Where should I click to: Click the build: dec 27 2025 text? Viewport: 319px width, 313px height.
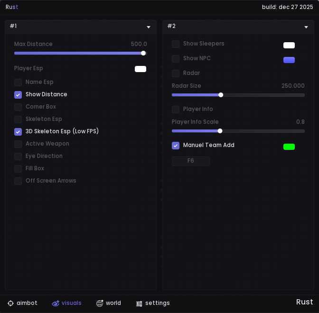[287, 7]
